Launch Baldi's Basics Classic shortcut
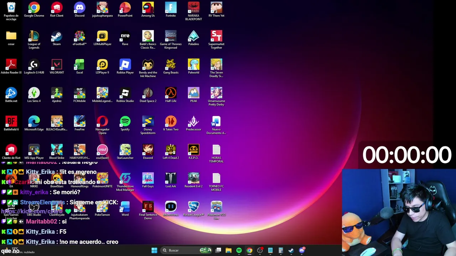 (x=148, y=40)
